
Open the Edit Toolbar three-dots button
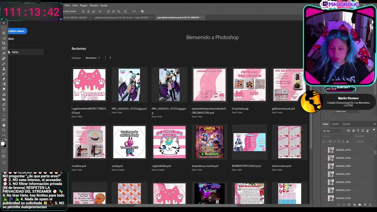[4, 135]
